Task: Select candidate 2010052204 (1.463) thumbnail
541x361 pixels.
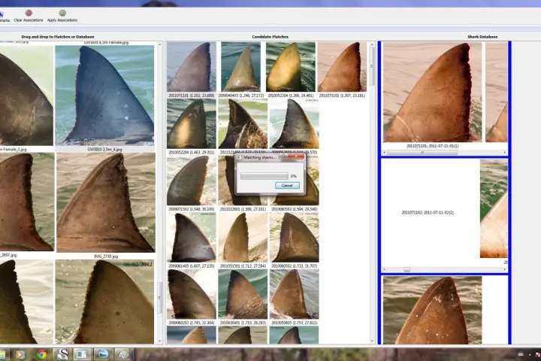Action: coord(192,124)
